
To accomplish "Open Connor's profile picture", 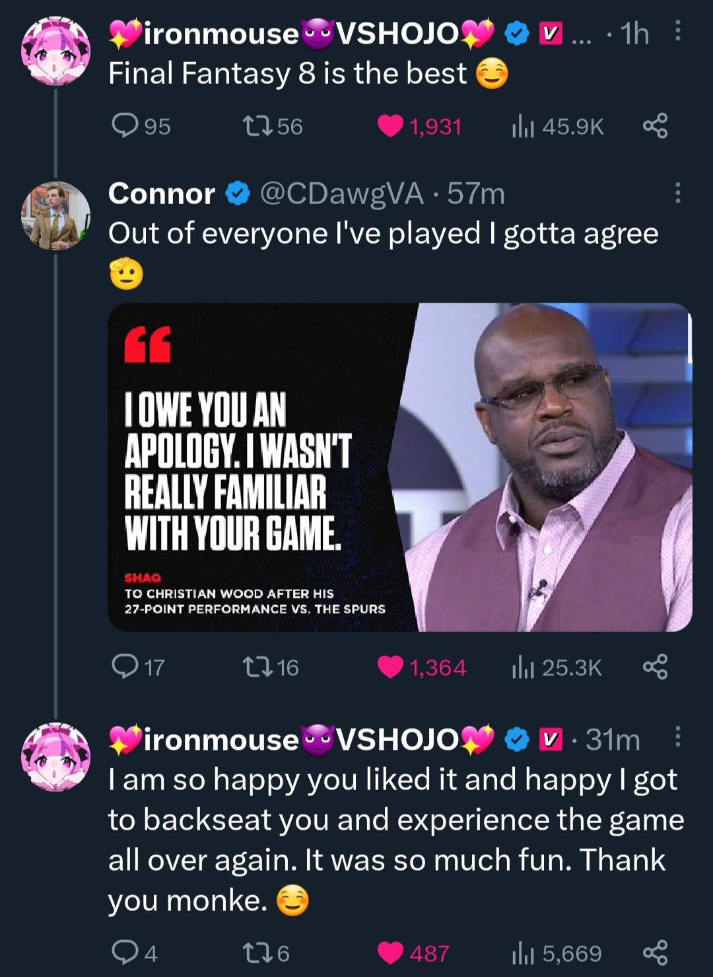I will (x=55, y=215).
